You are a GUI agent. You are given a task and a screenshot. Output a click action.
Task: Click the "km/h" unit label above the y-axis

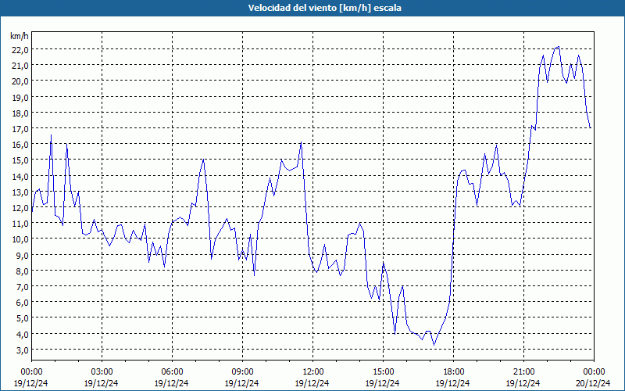point(20,36)
